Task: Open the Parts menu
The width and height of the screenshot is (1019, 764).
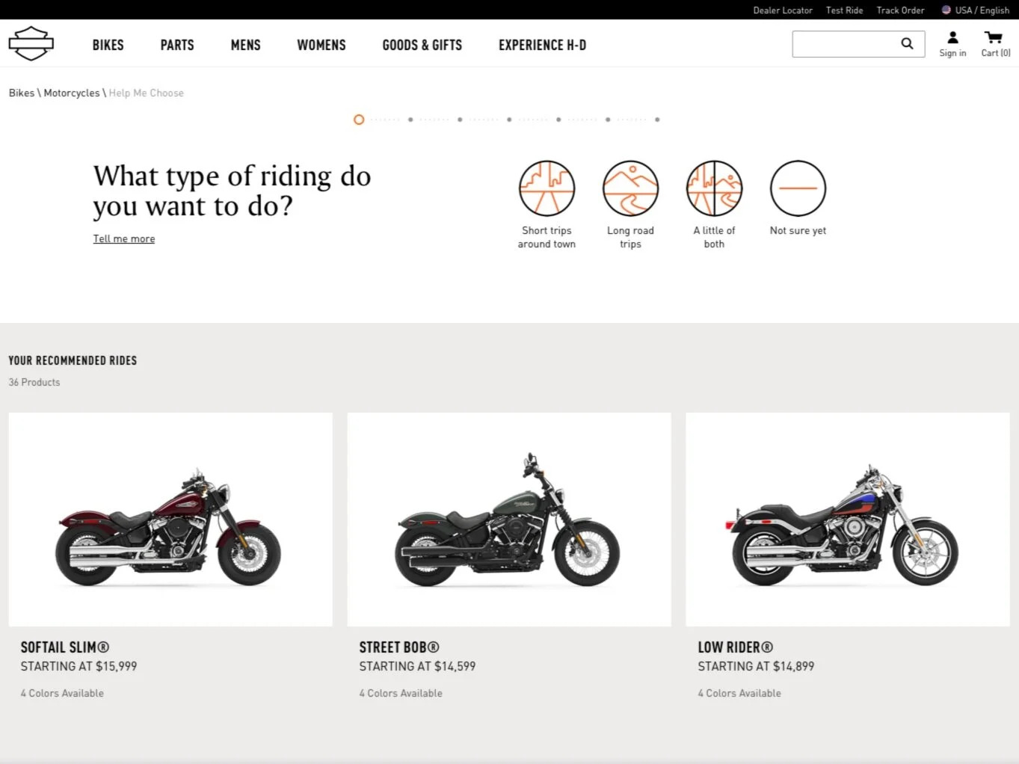Action: pyautogui.click(x=177, y=45)
